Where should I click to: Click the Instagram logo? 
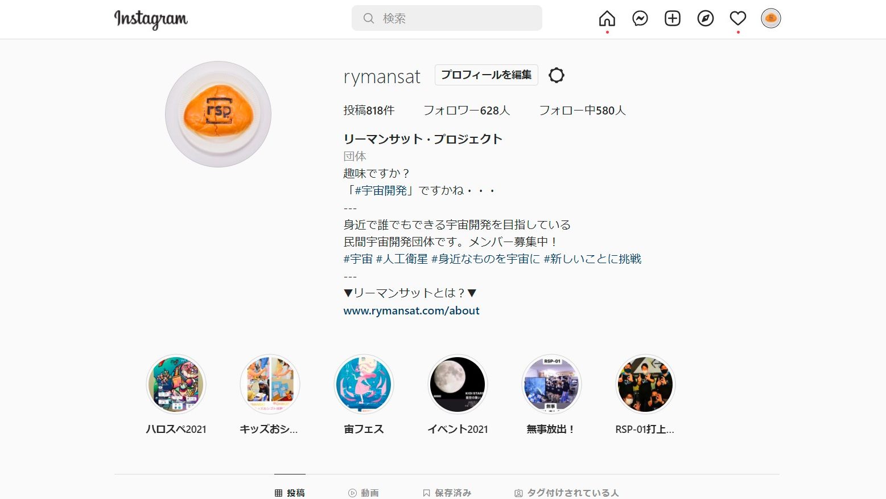pyautogui.click(x=151, y=19)
